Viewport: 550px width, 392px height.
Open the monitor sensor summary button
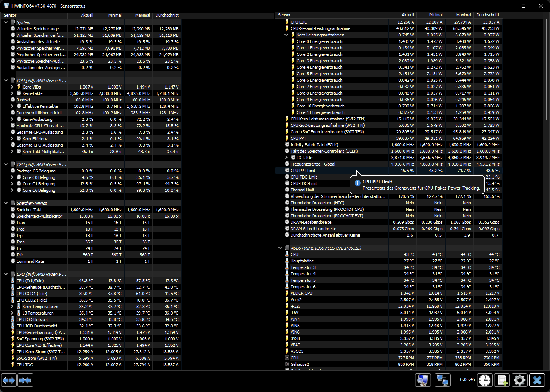423,380
